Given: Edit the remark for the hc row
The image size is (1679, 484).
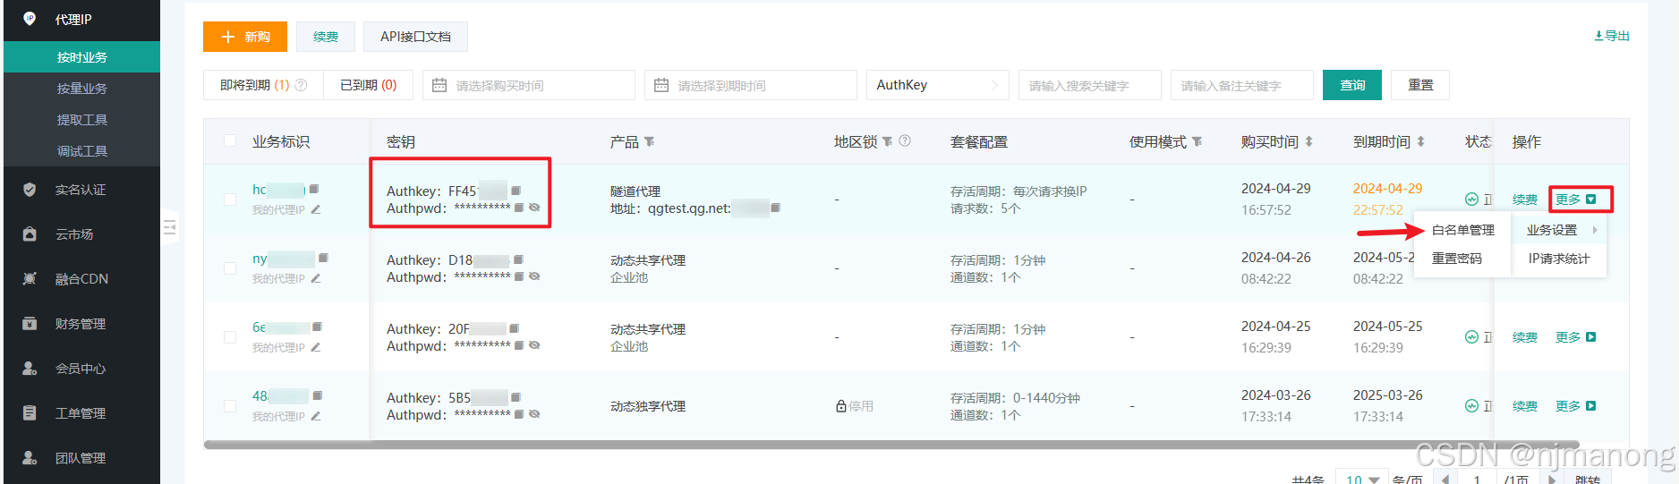Looking at the screenshot, I should click(315, 210).
